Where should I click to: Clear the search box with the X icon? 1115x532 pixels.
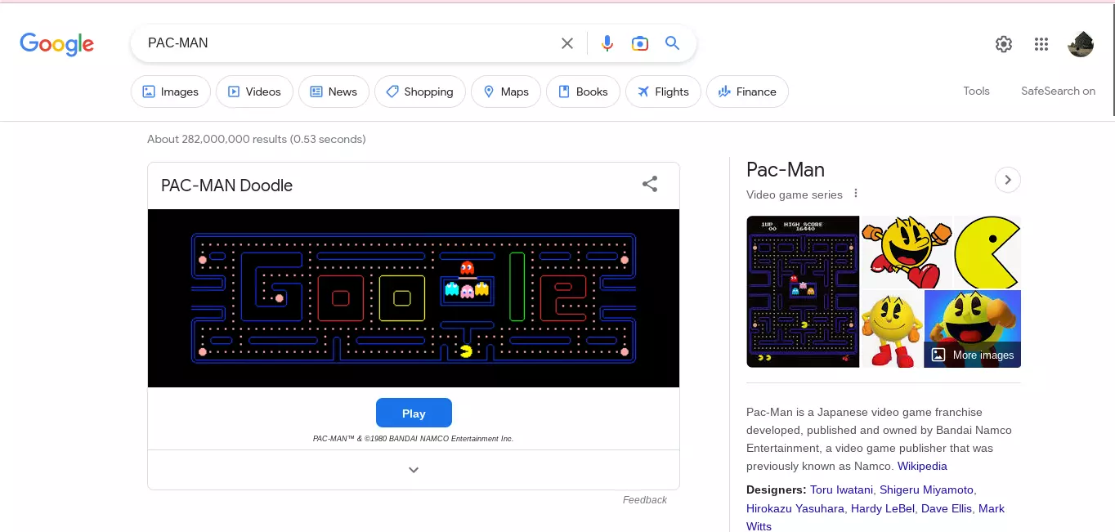[567, 43]
